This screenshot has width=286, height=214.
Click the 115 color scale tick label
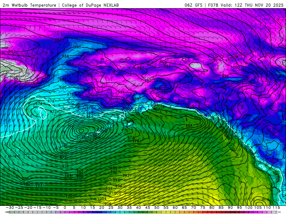pos(276,208)
